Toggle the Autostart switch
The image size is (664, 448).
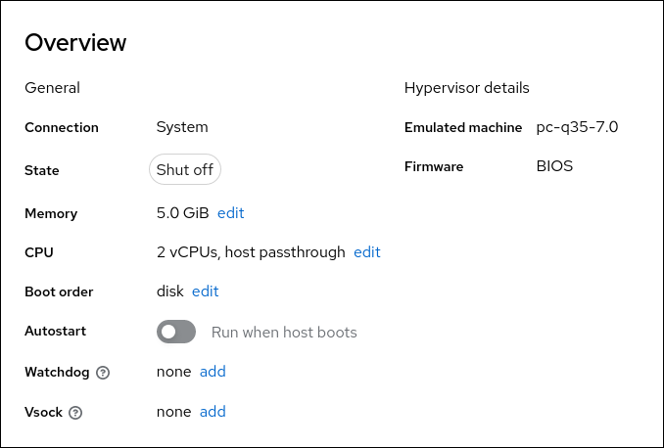point(176,333)
